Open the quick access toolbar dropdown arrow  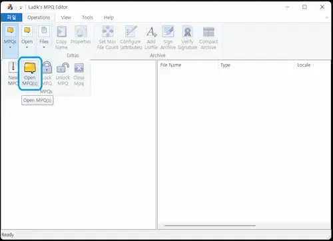point(21,7)
